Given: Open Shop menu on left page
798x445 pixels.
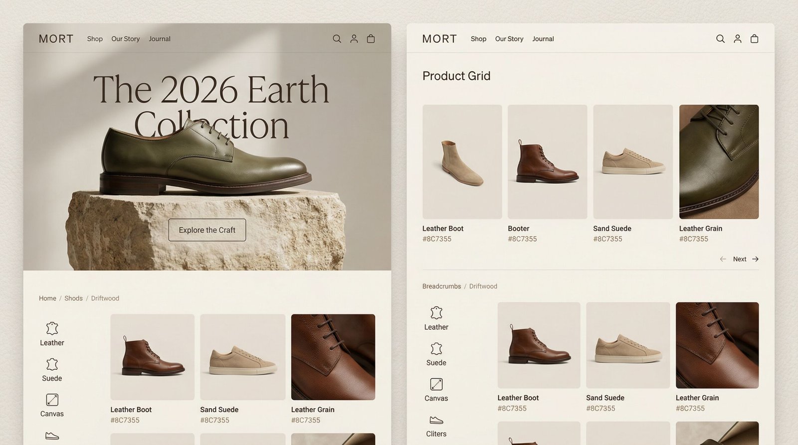Looking at the screenshot, I should point(95,39).
